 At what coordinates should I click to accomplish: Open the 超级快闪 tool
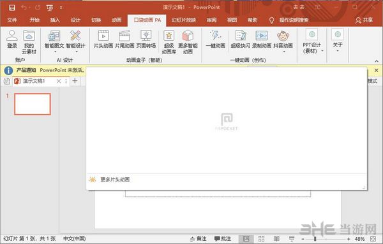pos(241,39)
